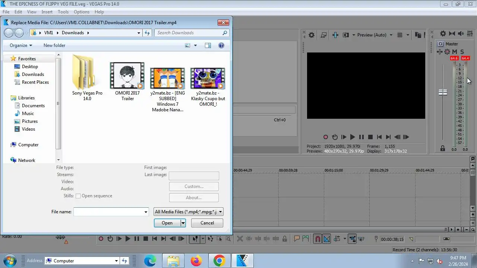Toggle Dim Output speaker icon

[461, 33]
